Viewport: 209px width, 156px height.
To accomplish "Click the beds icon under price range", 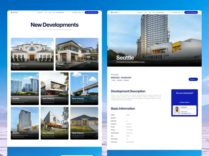I will coord(111,80).
